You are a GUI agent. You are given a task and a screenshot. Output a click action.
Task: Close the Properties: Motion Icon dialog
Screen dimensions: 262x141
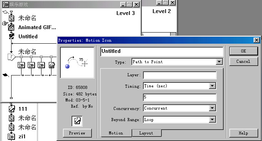(257, 40)
